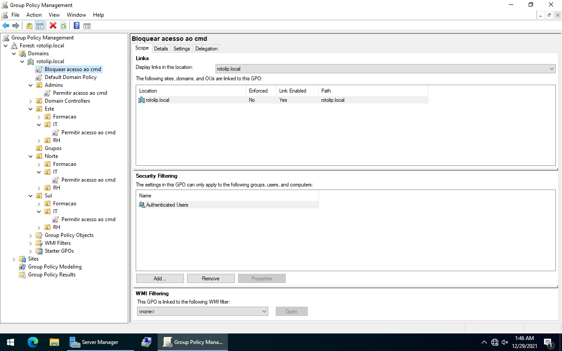Open the Action menu

coord(34,15)
